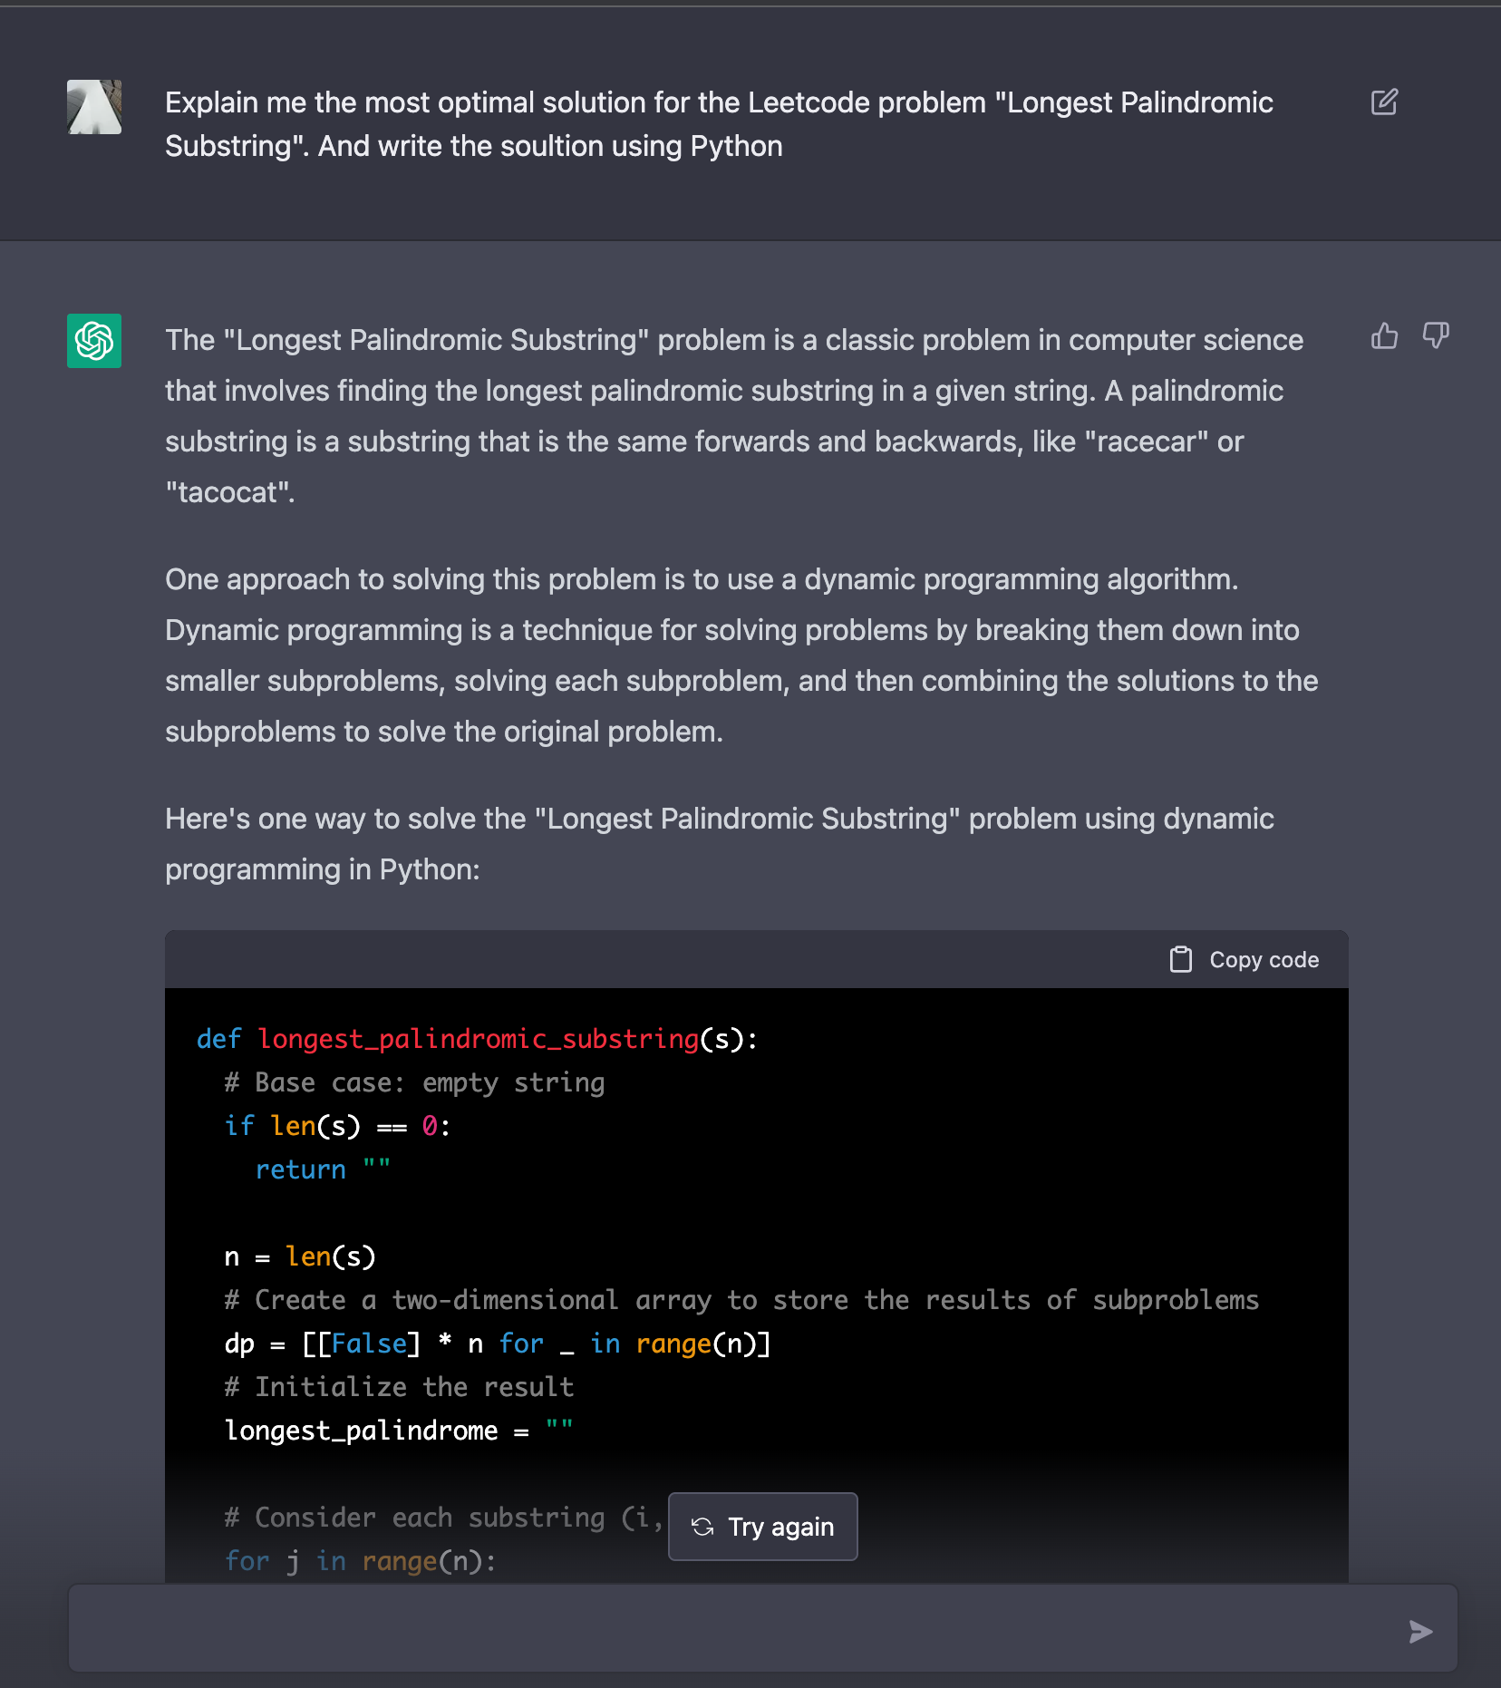This screenshot has width=1501, height=1688.
Task: Click the "Copy code" button
Action: click(1243, 959)
